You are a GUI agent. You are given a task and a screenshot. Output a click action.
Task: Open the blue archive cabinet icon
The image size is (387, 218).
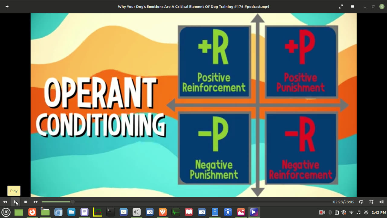[x=215, y=212]
